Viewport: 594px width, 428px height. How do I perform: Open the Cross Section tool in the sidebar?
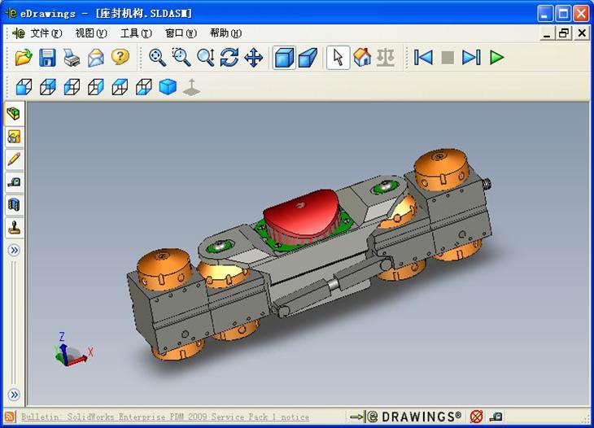[14, 205]
